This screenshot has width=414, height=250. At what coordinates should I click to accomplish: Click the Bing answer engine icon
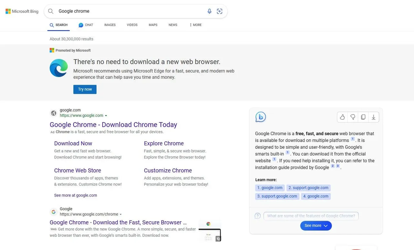[x=261, y=117]
